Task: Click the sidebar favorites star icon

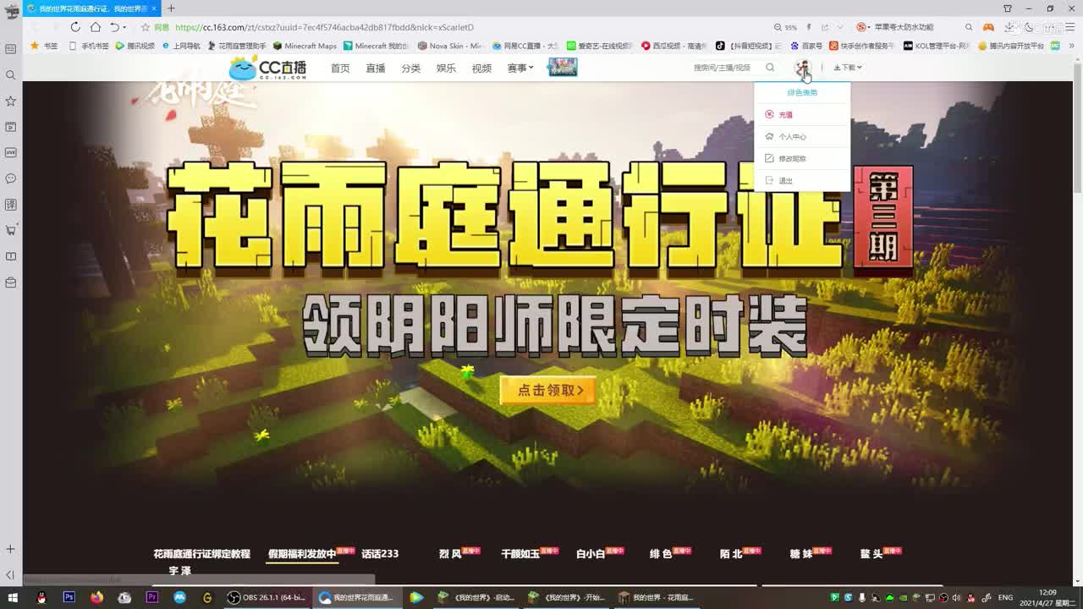Action: pyautogui.click(x=11, y=101)
